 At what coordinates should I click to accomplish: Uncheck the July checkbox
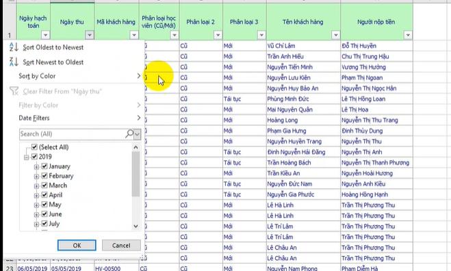point(44,223)
